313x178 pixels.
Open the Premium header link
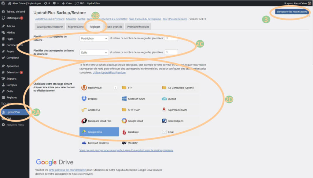tap(59, 19)
